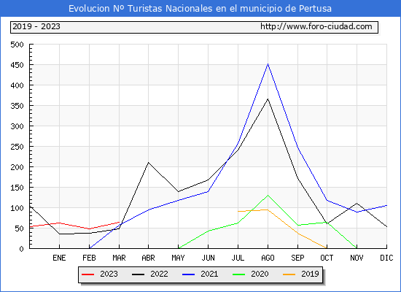Image resolution: width=401 pixels, height=292 pixels.
Task: Click the NOV month axis label
Action: [x=357, y=258]
